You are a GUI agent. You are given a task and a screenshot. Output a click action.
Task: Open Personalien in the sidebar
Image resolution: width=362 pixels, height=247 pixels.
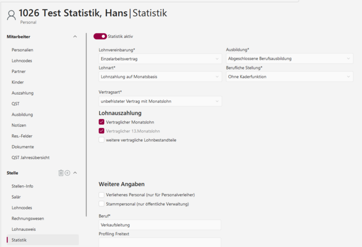[22, 50]
